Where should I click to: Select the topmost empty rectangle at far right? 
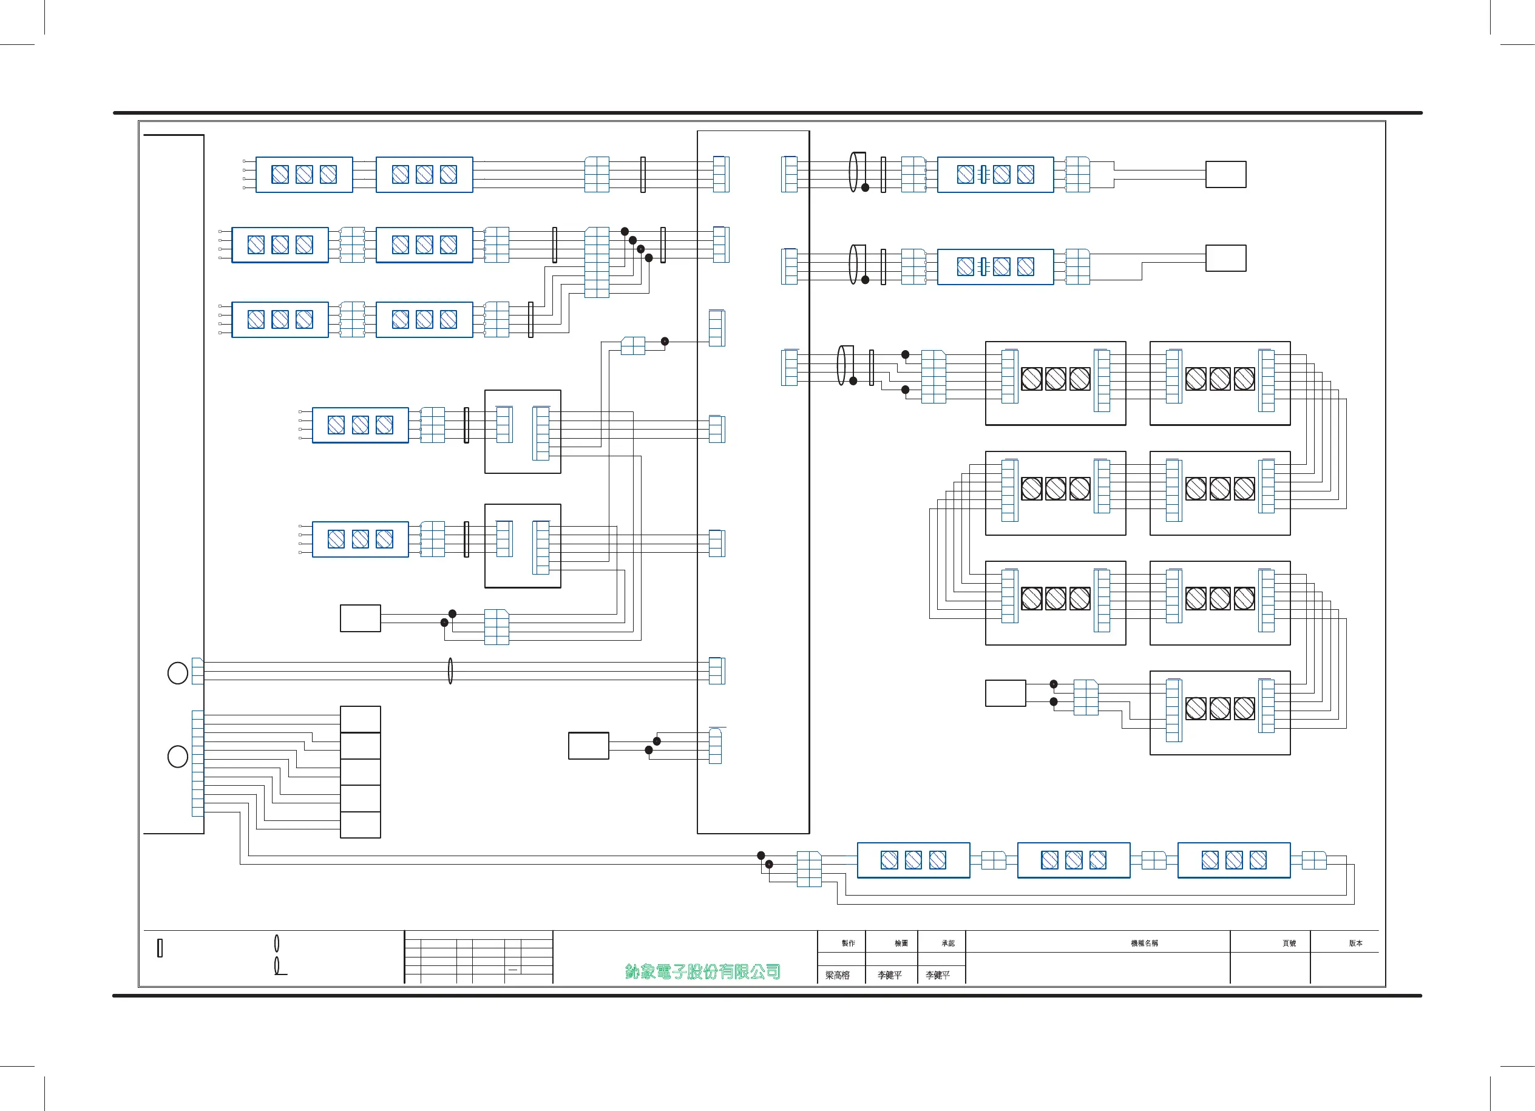1225,174
